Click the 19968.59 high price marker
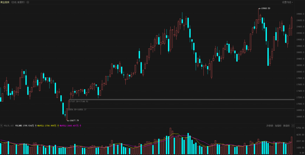This screenshot has width=305, height=155. click(x=265, y=8)
